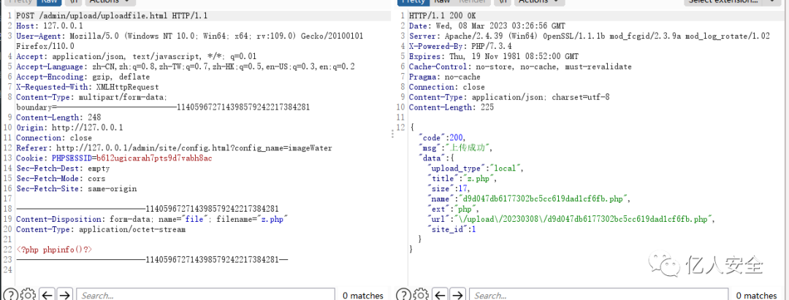Click the 'Server: Apache/2.4.39' header
This screenshot has height=300, width=789.
[590, 36]
